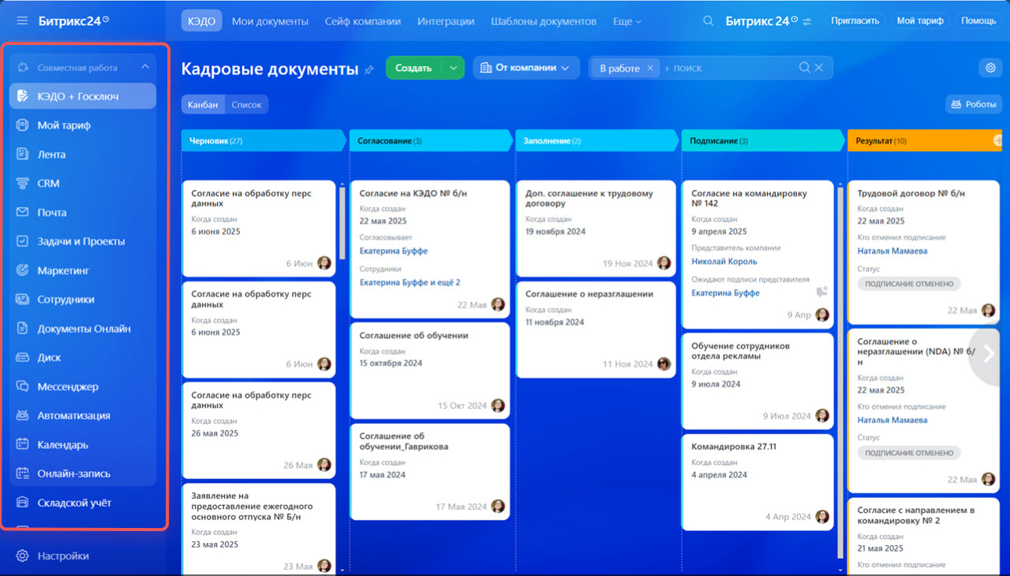
Task: Click the Диск sidebar icon
Action: 23,357
